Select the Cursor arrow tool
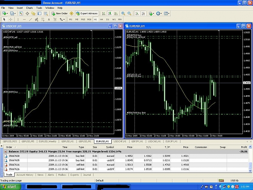 coord(4,19)
